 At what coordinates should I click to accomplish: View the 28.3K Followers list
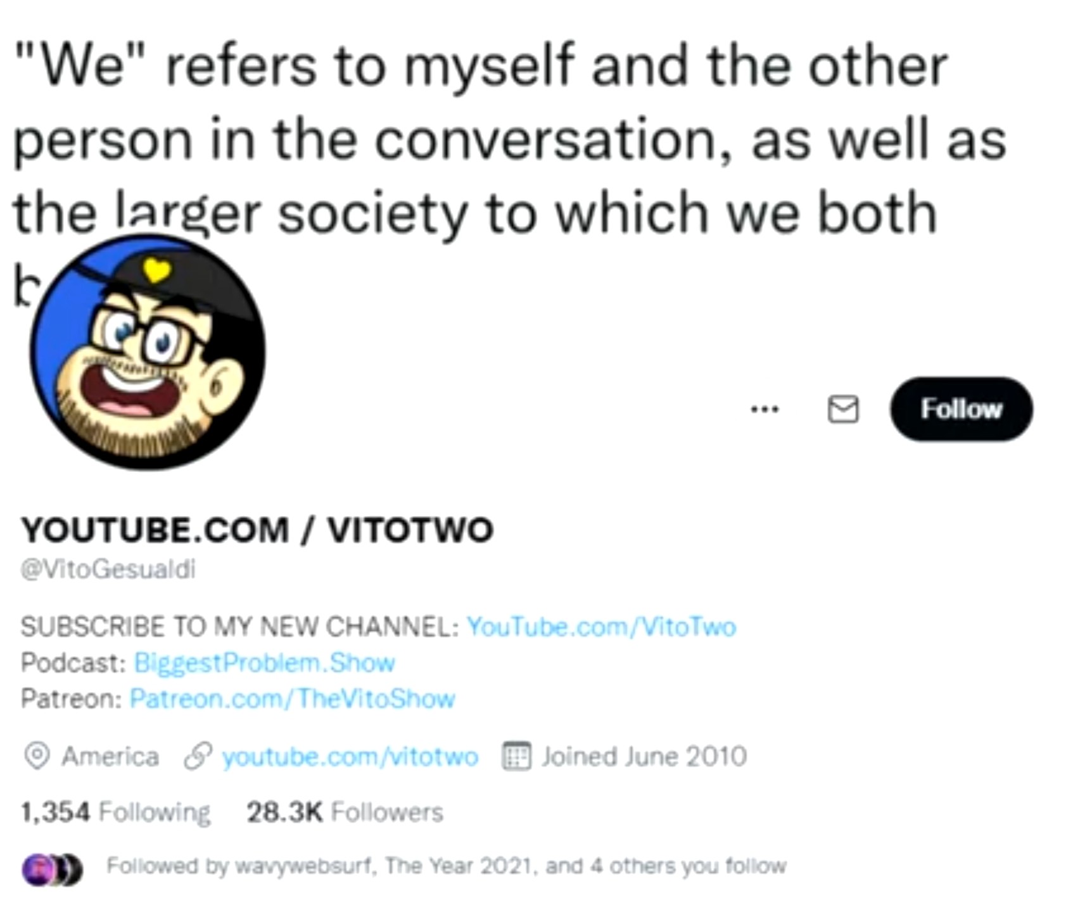pos(345,812)
